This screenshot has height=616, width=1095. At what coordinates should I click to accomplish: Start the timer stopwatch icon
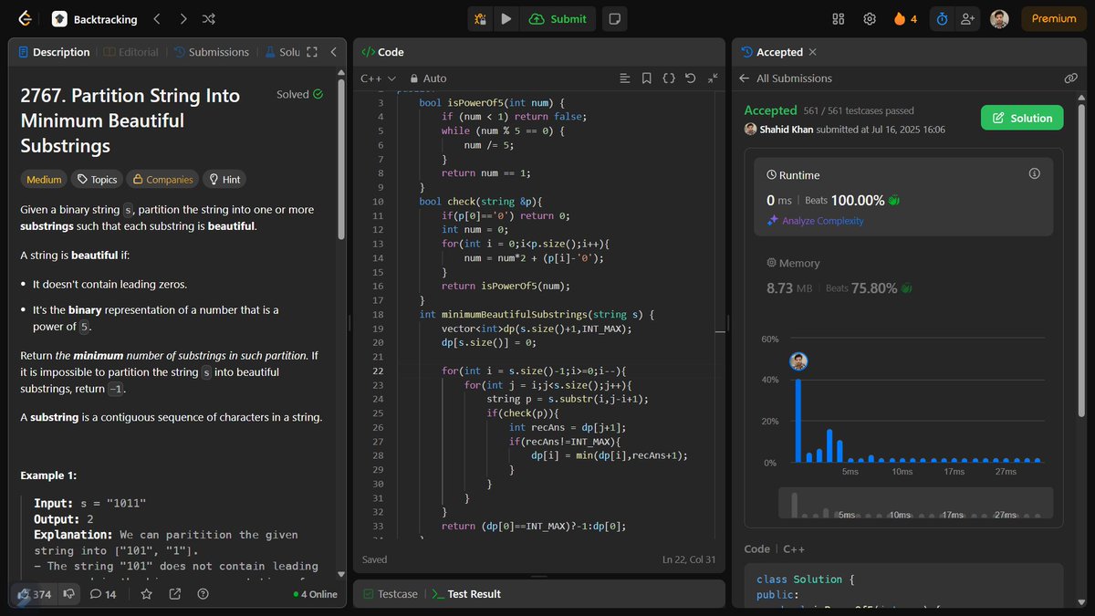click(942, 18)
